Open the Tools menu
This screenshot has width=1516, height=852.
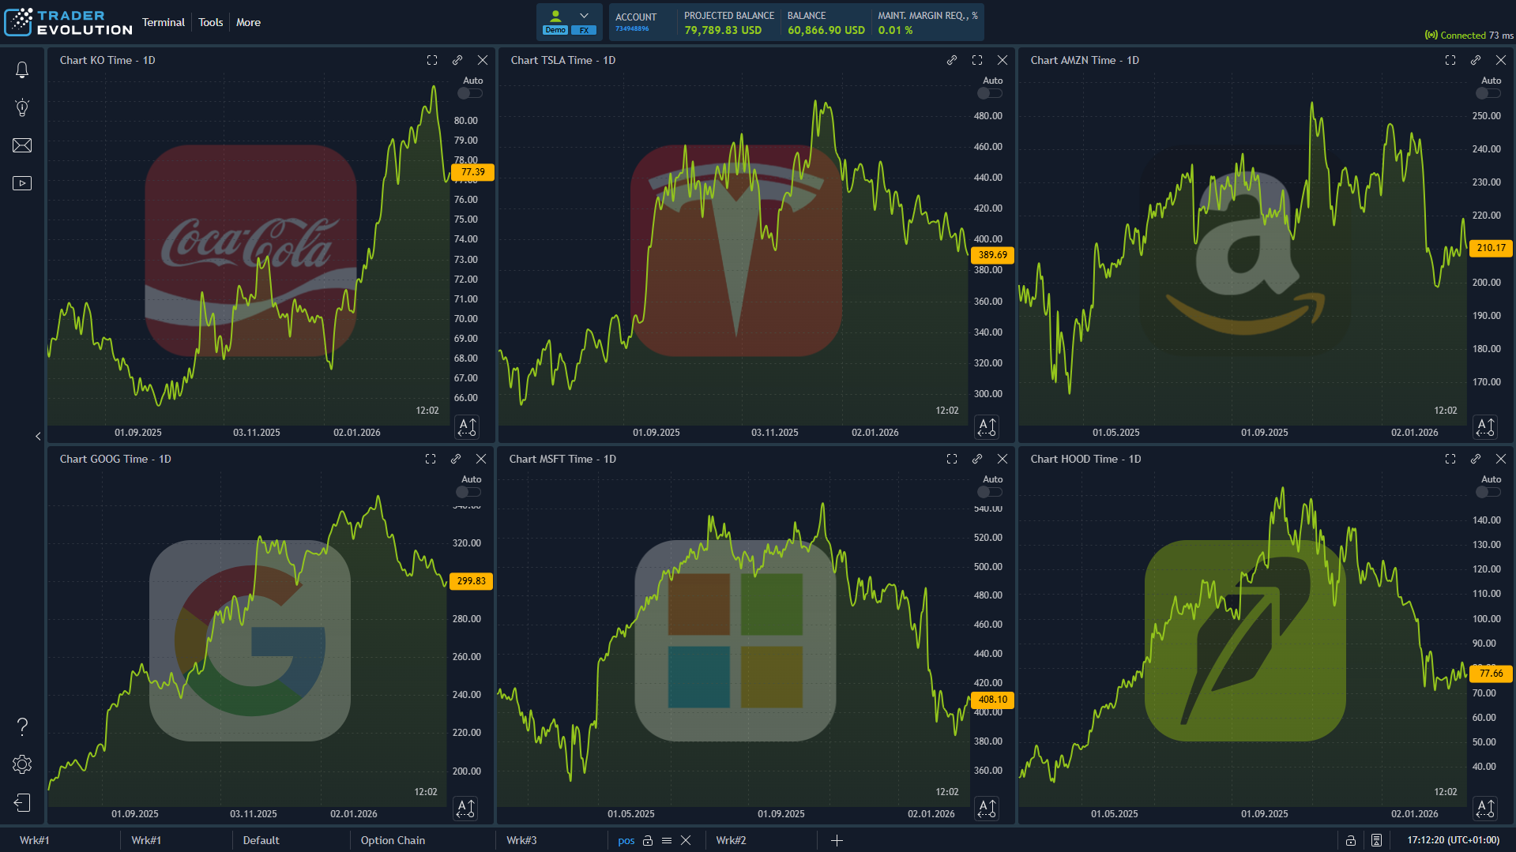click(209, 22)
